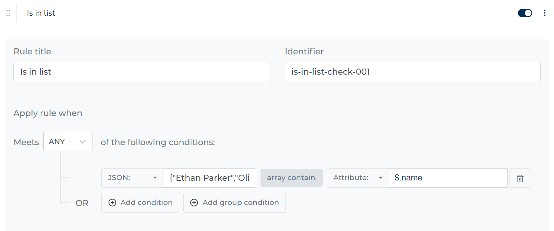Screen dimensions: 554x231
Task: Grab the drag handle beside Is in list
Action: click(x=8, y=13)
